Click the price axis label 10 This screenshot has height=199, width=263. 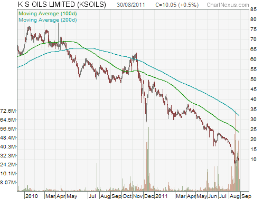[x=253, y=160]
